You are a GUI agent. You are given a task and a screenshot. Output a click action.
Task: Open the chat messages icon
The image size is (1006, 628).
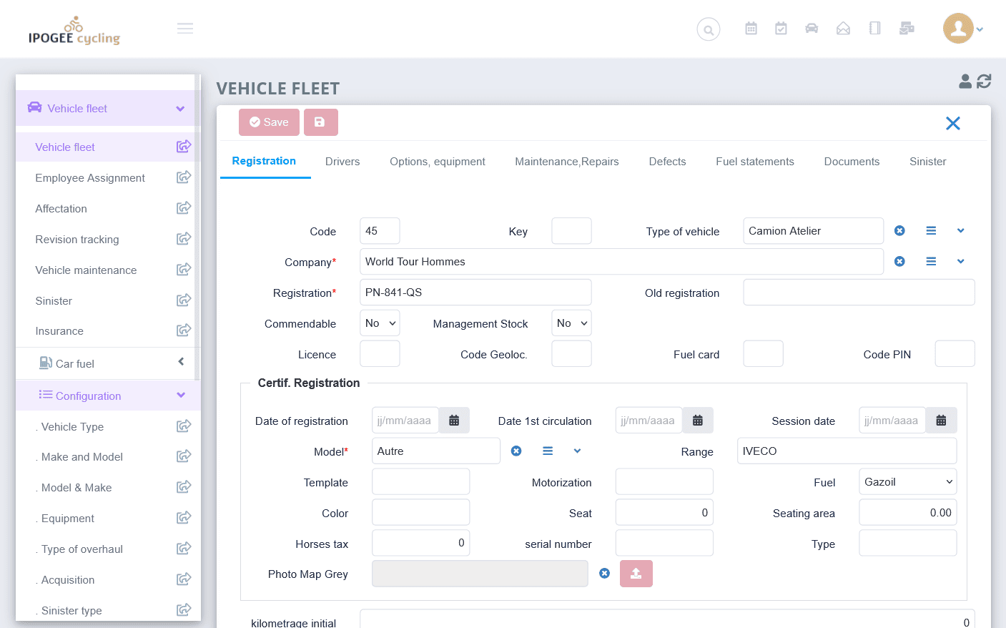[x=907, y=29]
